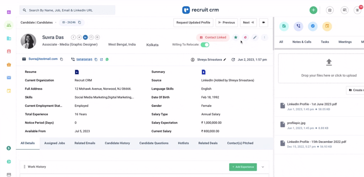Click the add note icon in right panel
The image size is (364, 177).
point(284,26)
